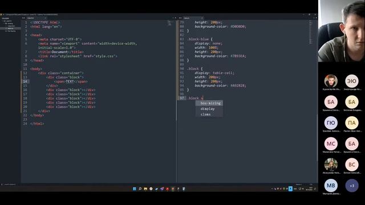
Task: Select 'class' autocomplete suggestion
Action: [209, 114]
